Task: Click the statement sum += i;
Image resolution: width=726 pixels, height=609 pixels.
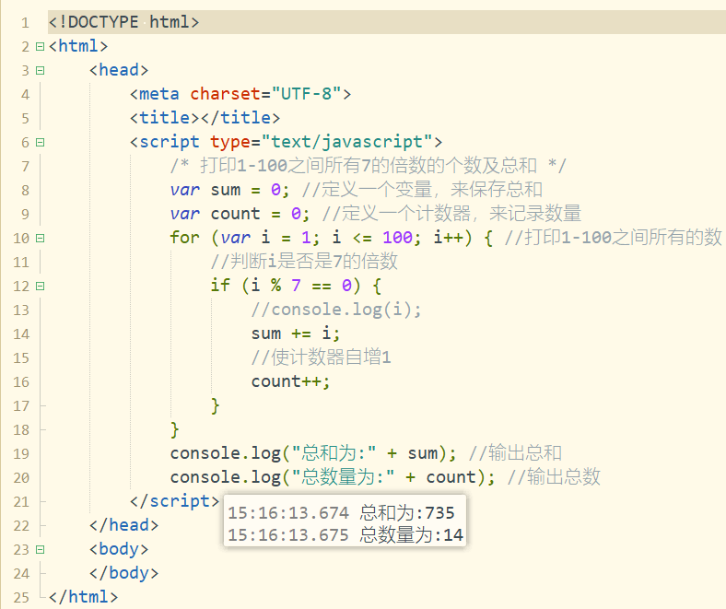Action: point(296,334)
